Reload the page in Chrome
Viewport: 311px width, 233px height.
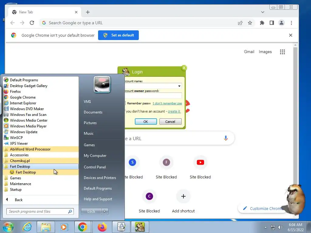click(32, 23)
